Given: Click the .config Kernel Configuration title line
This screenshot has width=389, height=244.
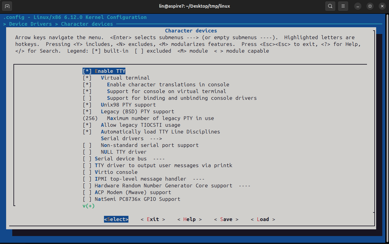Looking at the screenshot, I should pos(75,17).
